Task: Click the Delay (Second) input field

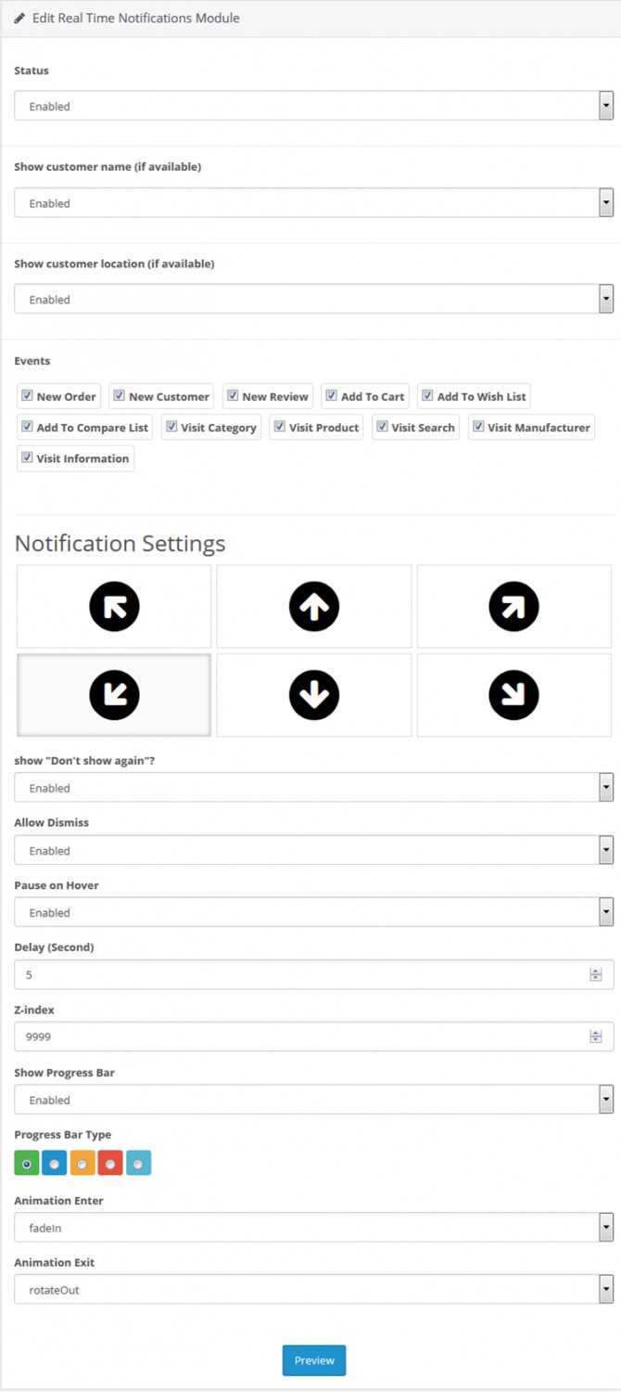Action: point(314,974)
